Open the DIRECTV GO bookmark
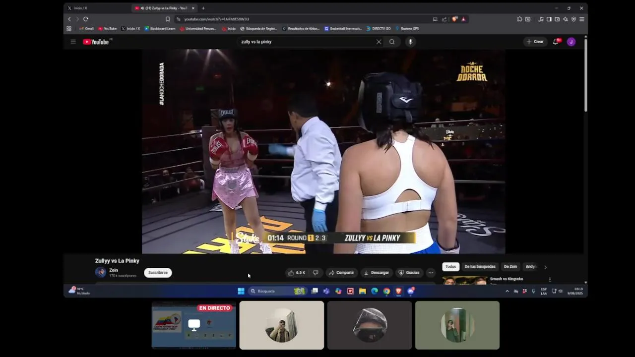635x357 pixels. 379,29
